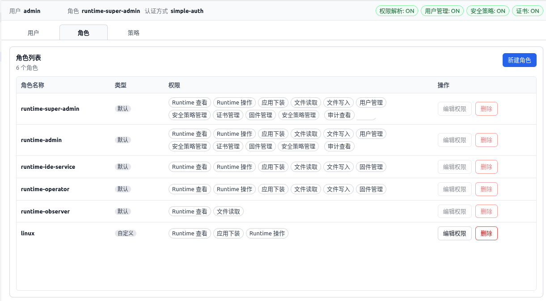Click the runtime-admin role name

pyautogui.click(x=41, y=140)
